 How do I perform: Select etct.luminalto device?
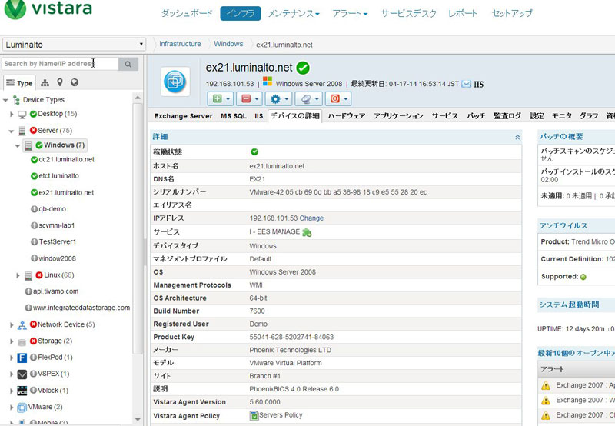(58, 176)
